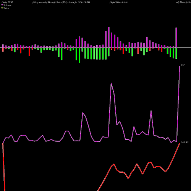The height and width of the screenshot is (191, 191).
Task: Click the tallest magenta volume bar mid-chart
Action: (109, 37)
